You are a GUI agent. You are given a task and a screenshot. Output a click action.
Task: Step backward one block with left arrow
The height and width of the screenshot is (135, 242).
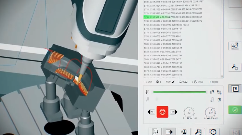pyautogui.click(x=151, y=112)
